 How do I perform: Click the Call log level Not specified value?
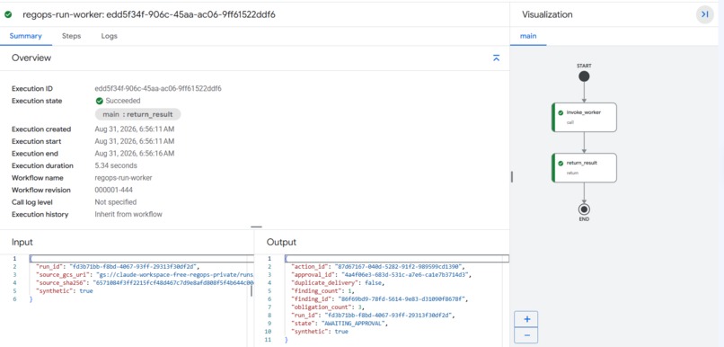[116, 202]
